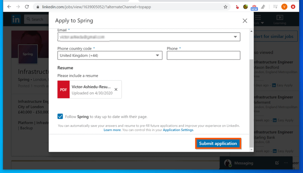Click the 'Uploaded on 4/30/2020' text
The height and width of the screenshot is (173, 303).
92,93
